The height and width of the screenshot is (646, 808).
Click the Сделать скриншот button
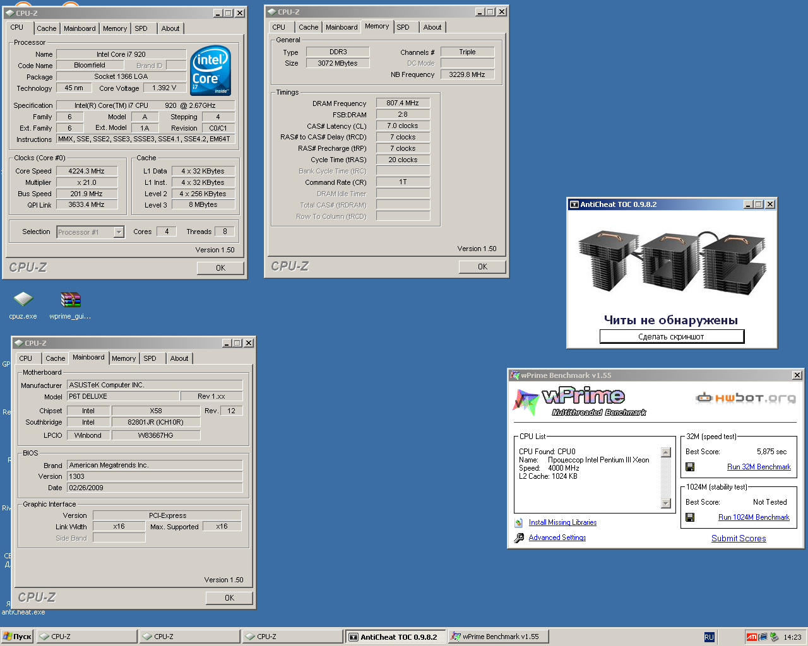[x=672, y=337]
